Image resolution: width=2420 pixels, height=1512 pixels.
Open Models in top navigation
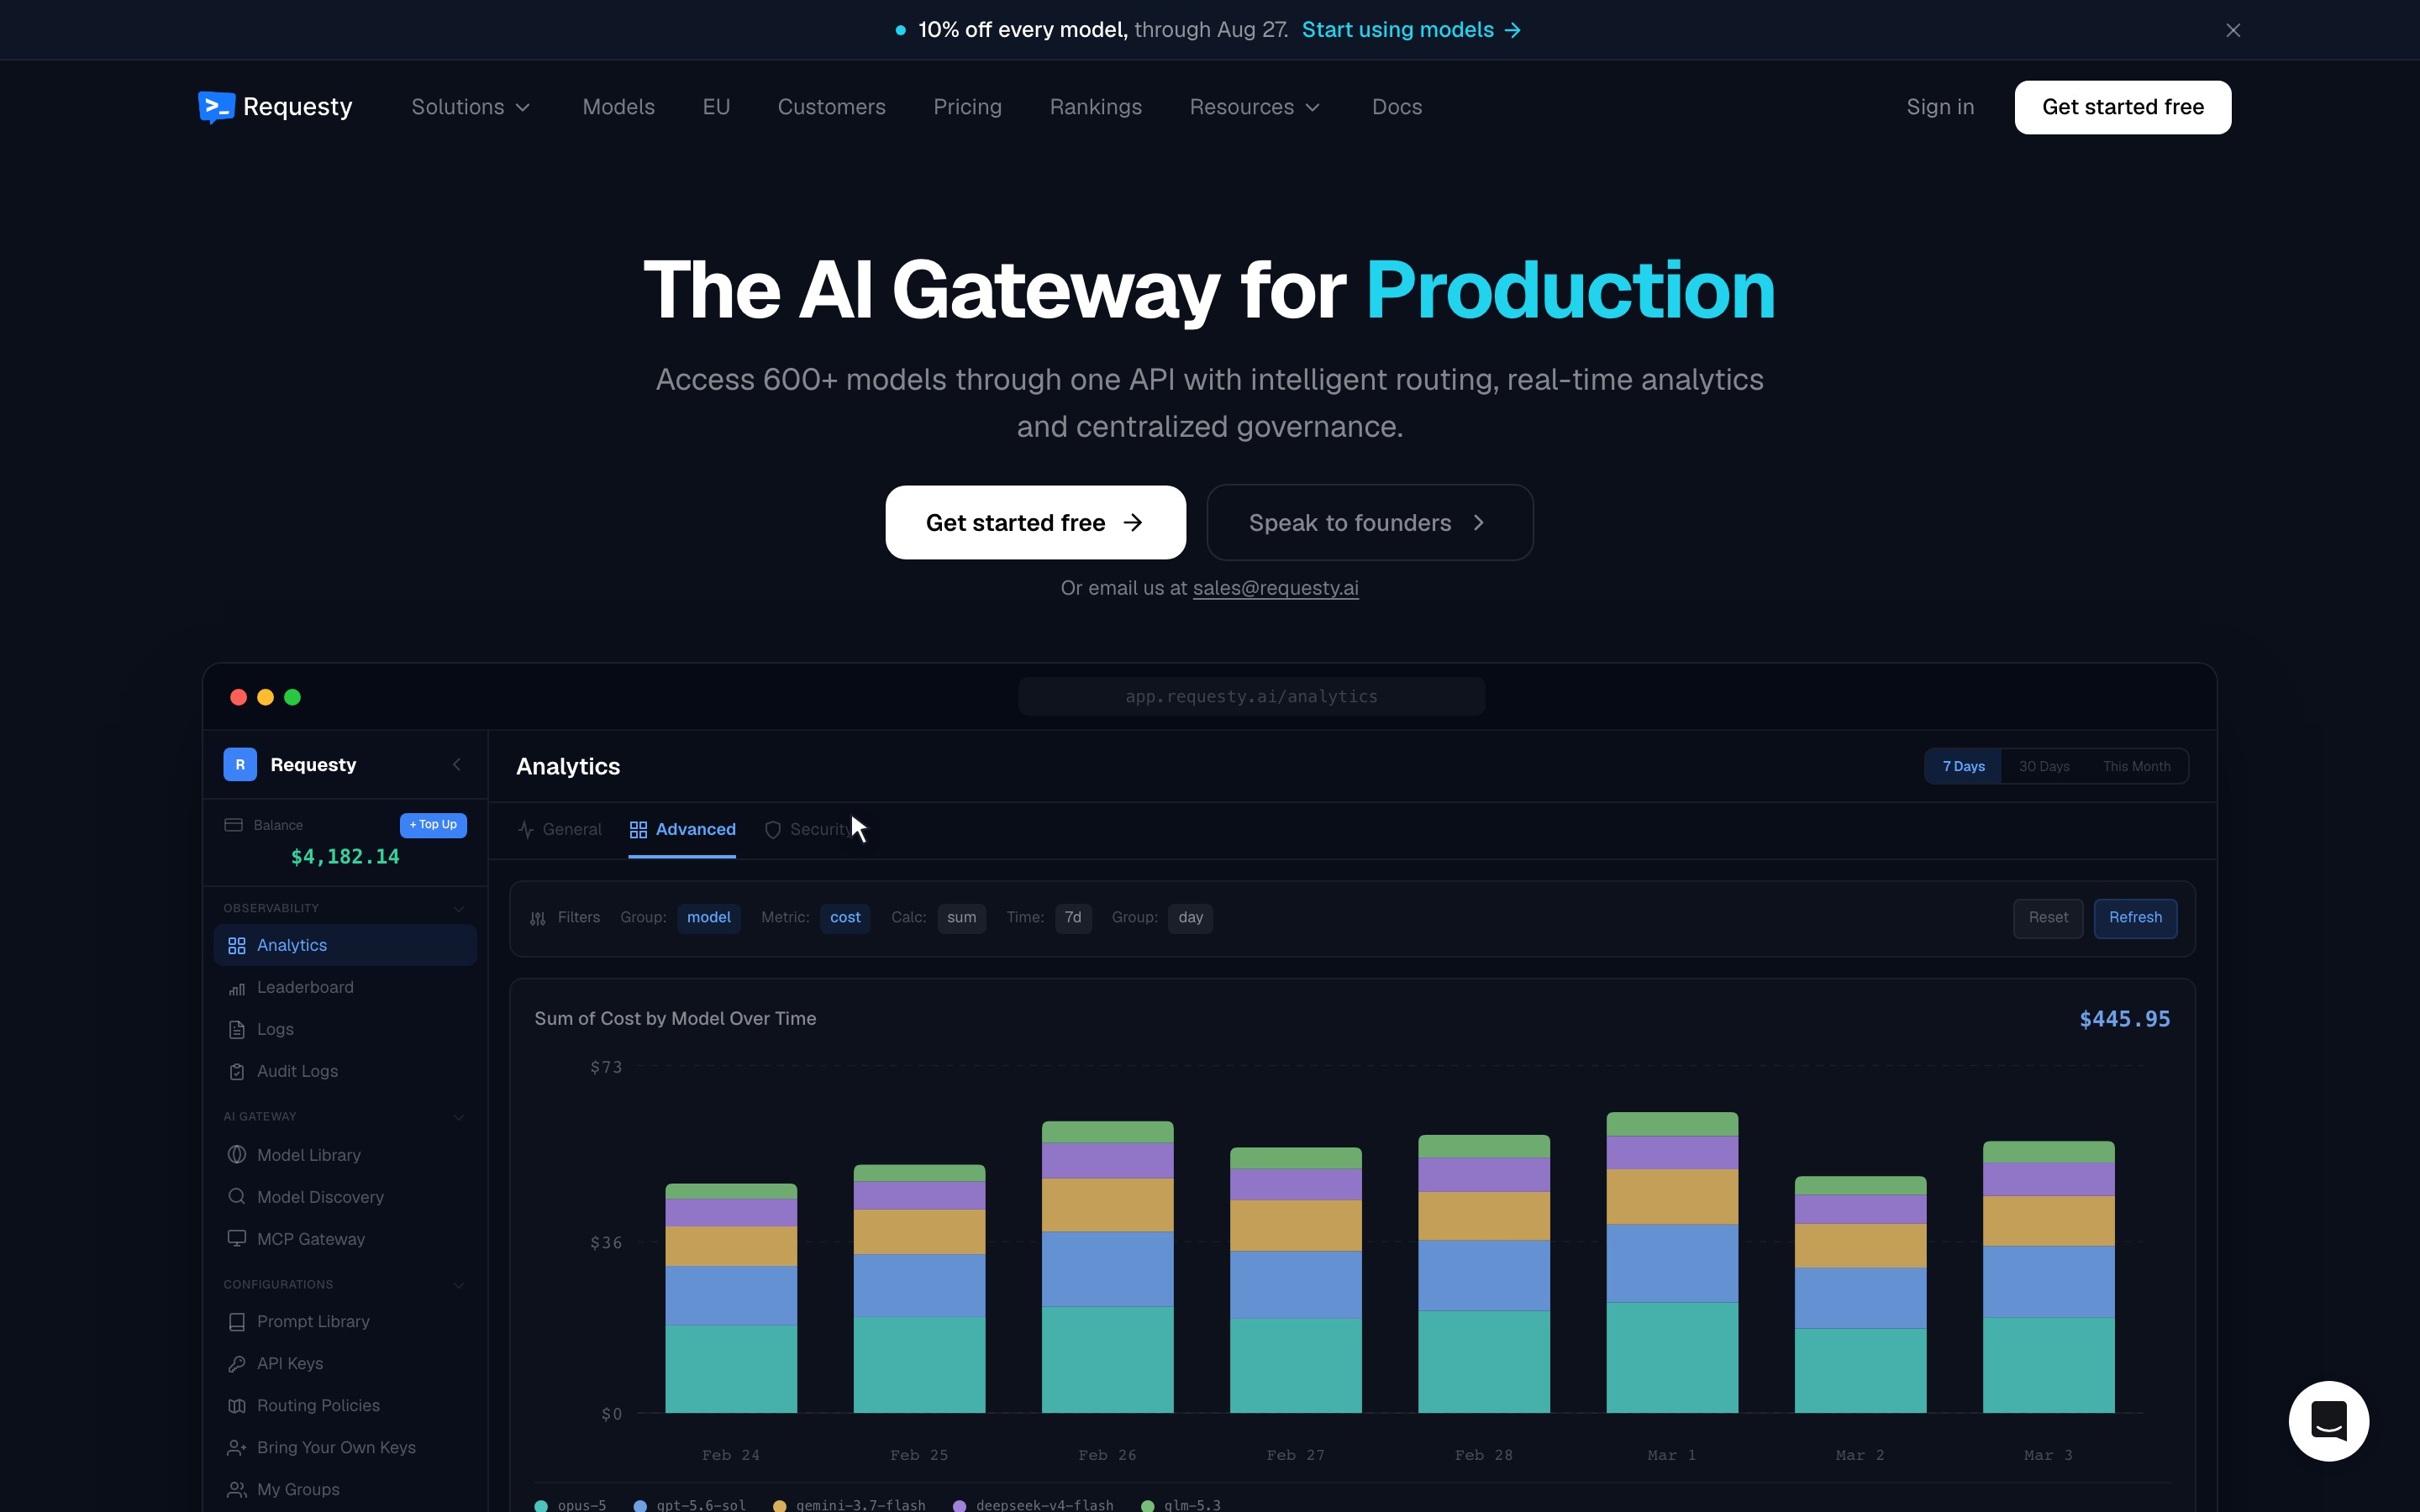click(x=618, y=107)
